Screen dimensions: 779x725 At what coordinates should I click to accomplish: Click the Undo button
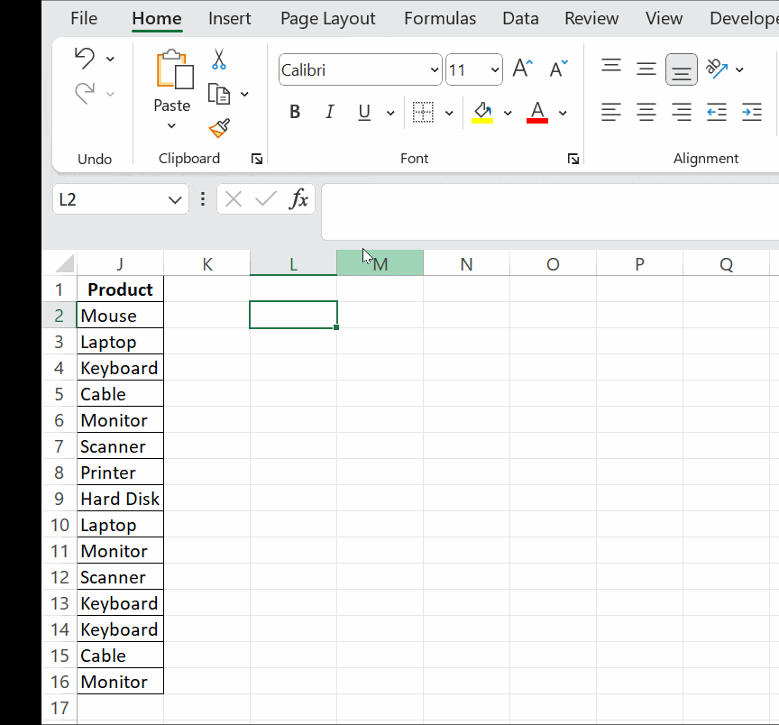point(86,57)
